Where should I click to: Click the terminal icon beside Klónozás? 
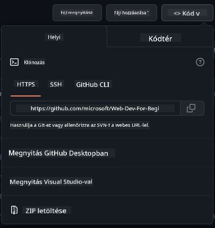[14, 62]
